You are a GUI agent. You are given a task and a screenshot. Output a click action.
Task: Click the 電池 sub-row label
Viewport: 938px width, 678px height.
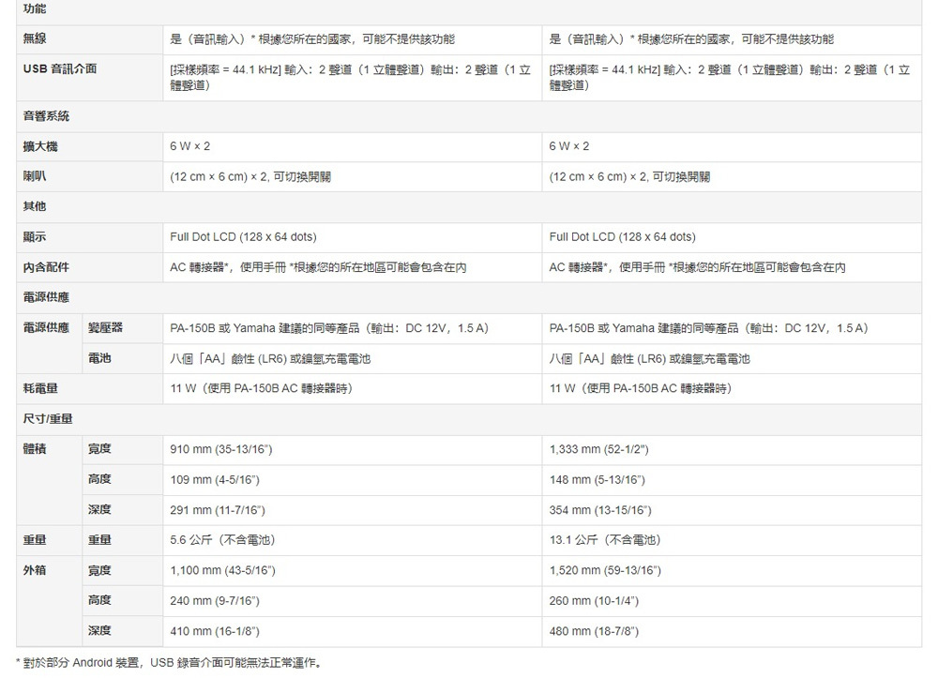click(x=99, y=358)
